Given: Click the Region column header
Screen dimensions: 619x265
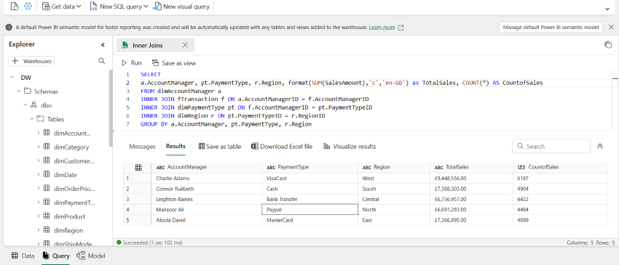Looking at the screenshot, I should click(x=393, y=167).
